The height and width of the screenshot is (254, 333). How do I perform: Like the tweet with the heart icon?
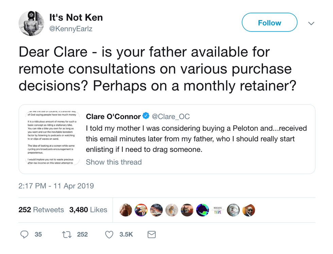(109, 234)
